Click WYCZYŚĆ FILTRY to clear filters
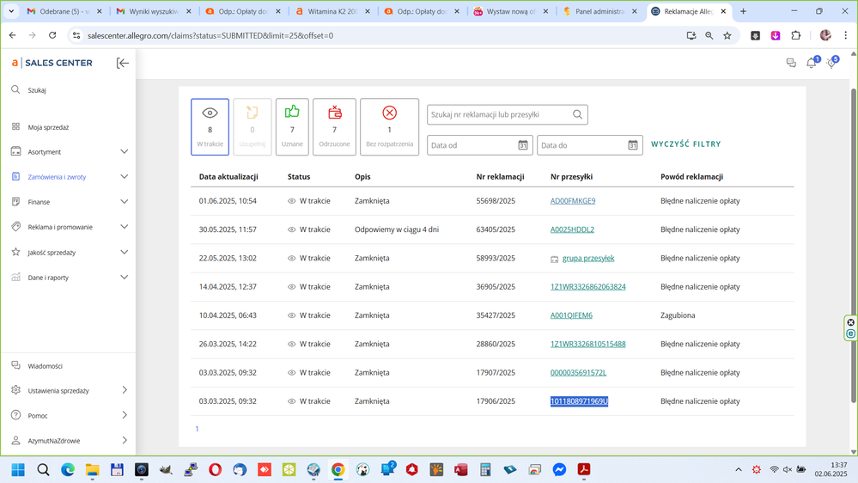The height and width of the screenshot is (483, 858). [685, 144]
